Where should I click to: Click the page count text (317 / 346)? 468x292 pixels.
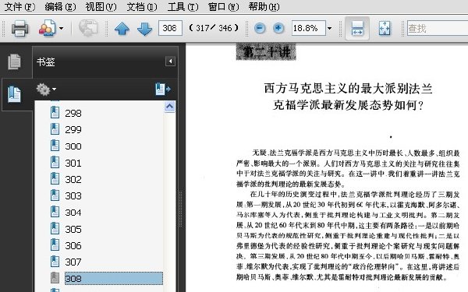coord(214,28)
